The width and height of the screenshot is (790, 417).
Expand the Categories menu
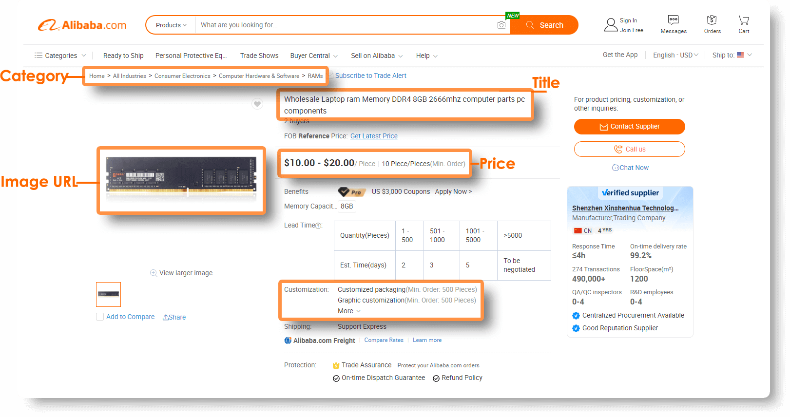click(60, 56)
